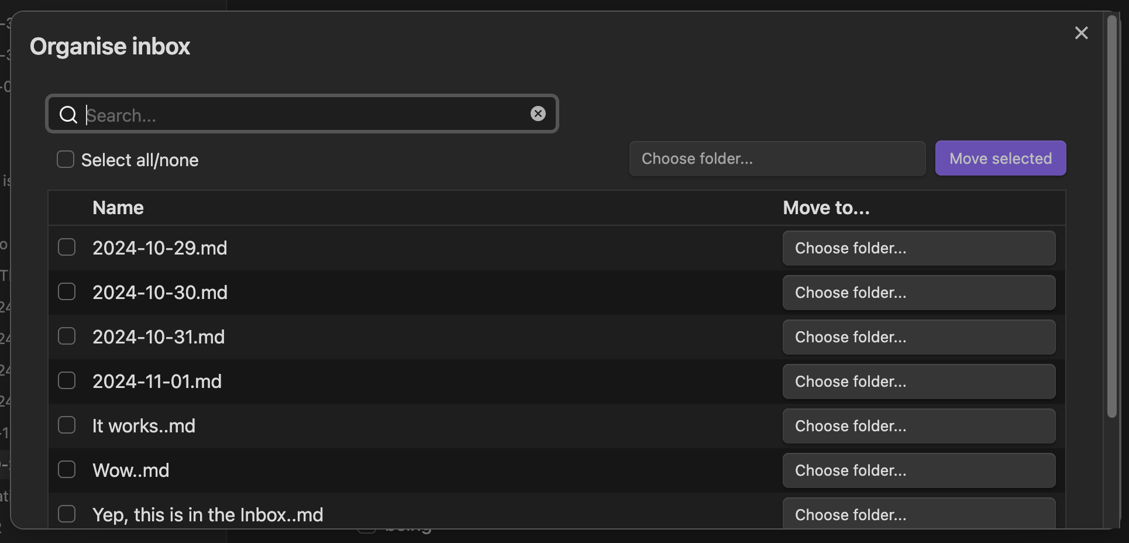Click the file name It works..md

(x=144, y=426)
